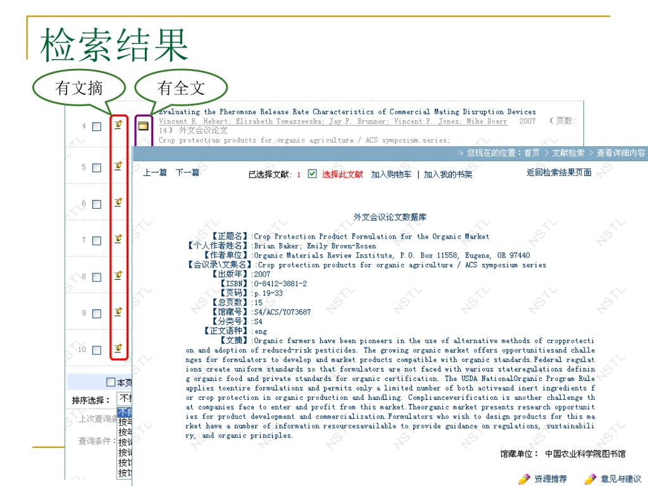The height and width of the screenshot is (486, 648).
Task: Open abstract icon for result row 4
Action: (118, 124)
